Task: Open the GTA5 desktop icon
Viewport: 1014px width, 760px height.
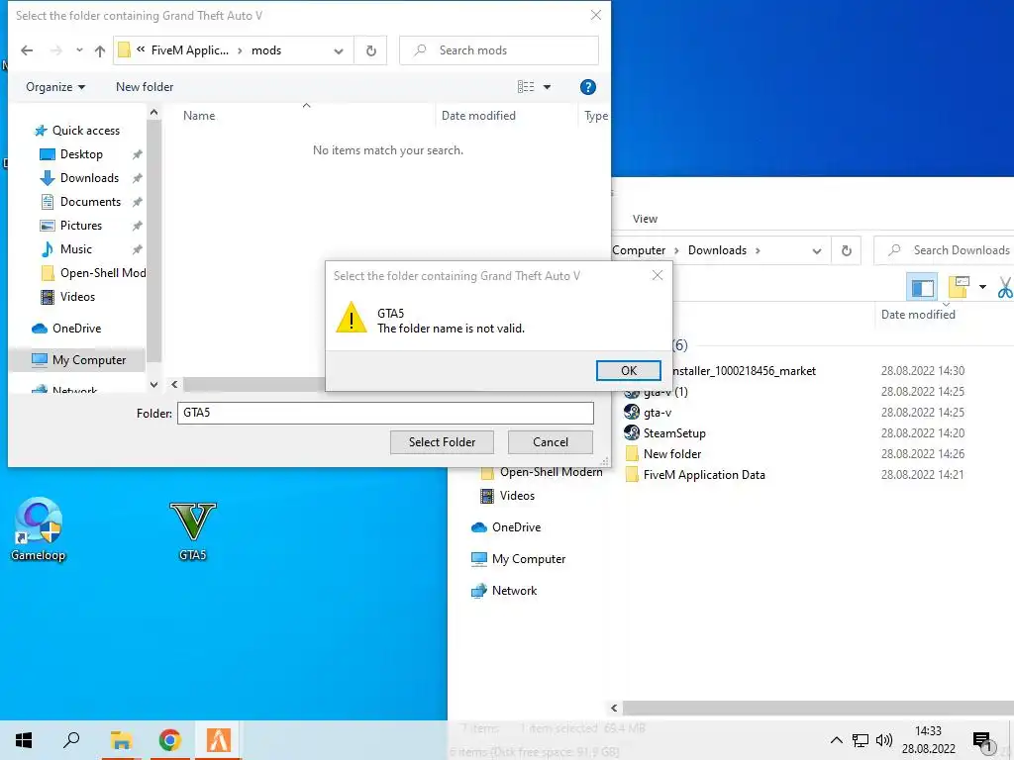Action: (193, 531)
